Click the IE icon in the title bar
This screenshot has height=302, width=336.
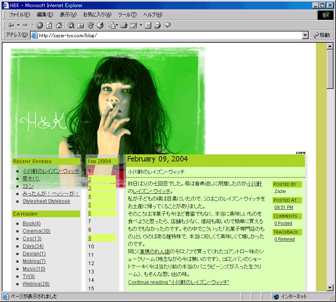[5, 5]
